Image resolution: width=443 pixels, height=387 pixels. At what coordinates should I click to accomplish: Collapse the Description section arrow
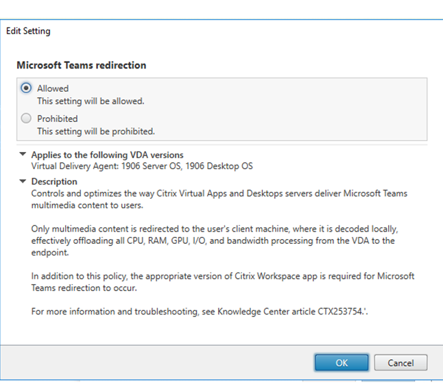click(23, 182)
